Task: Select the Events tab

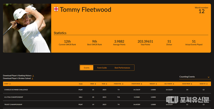Action: (86, 68)
